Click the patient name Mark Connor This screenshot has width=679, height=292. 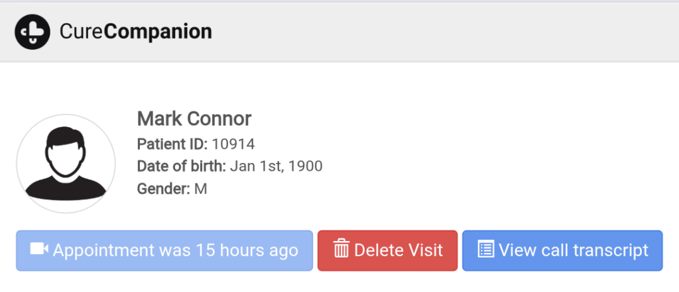[194, 119]
